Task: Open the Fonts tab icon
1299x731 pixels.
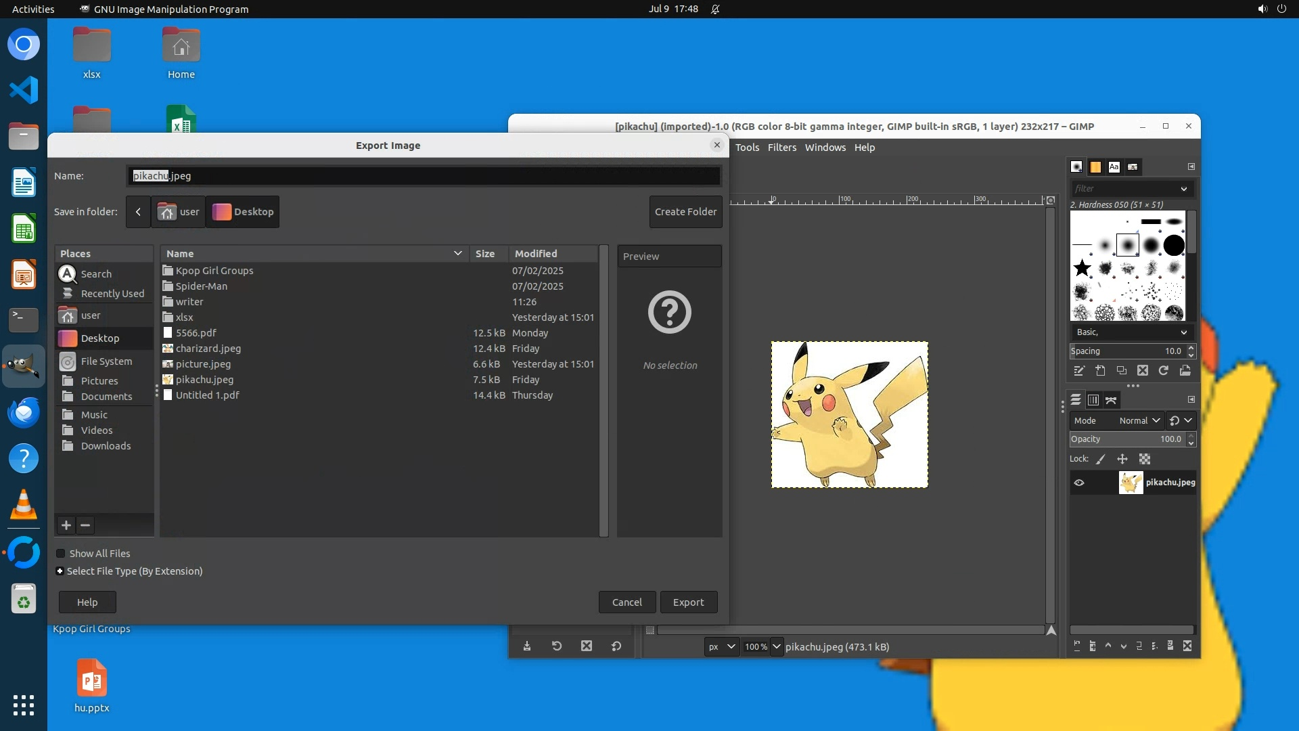Action: pos(1114,167)
